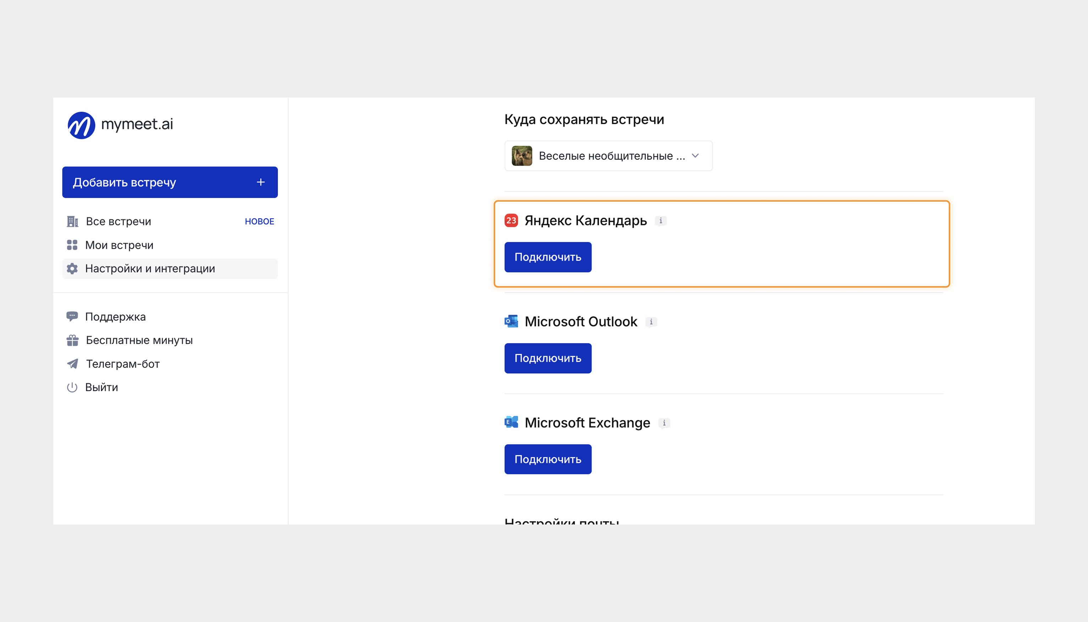This screenshot has width=1088, height=622.
Task: Open Поддержка section
Action: click(115, 316)
